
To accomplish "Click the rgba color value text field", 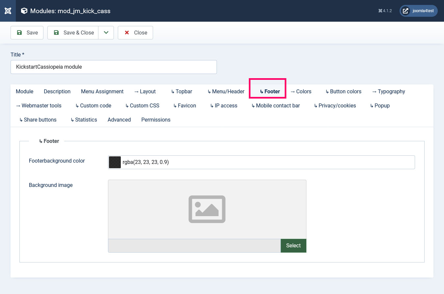I will pos(267,162).
